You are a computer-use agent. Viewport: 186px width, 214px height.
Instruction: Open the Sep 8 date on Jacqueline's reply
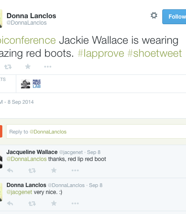click(x=94, y=152)
